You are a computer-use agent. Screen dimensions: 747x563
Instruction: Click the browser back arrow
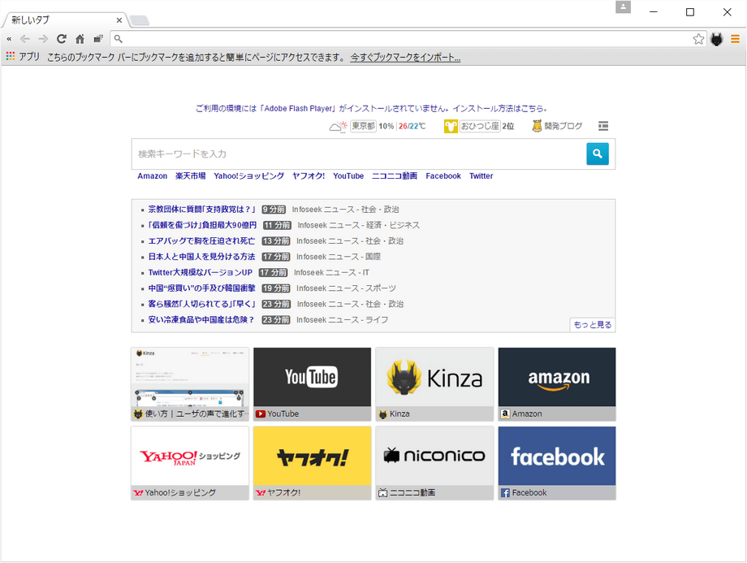coord(25,39)
